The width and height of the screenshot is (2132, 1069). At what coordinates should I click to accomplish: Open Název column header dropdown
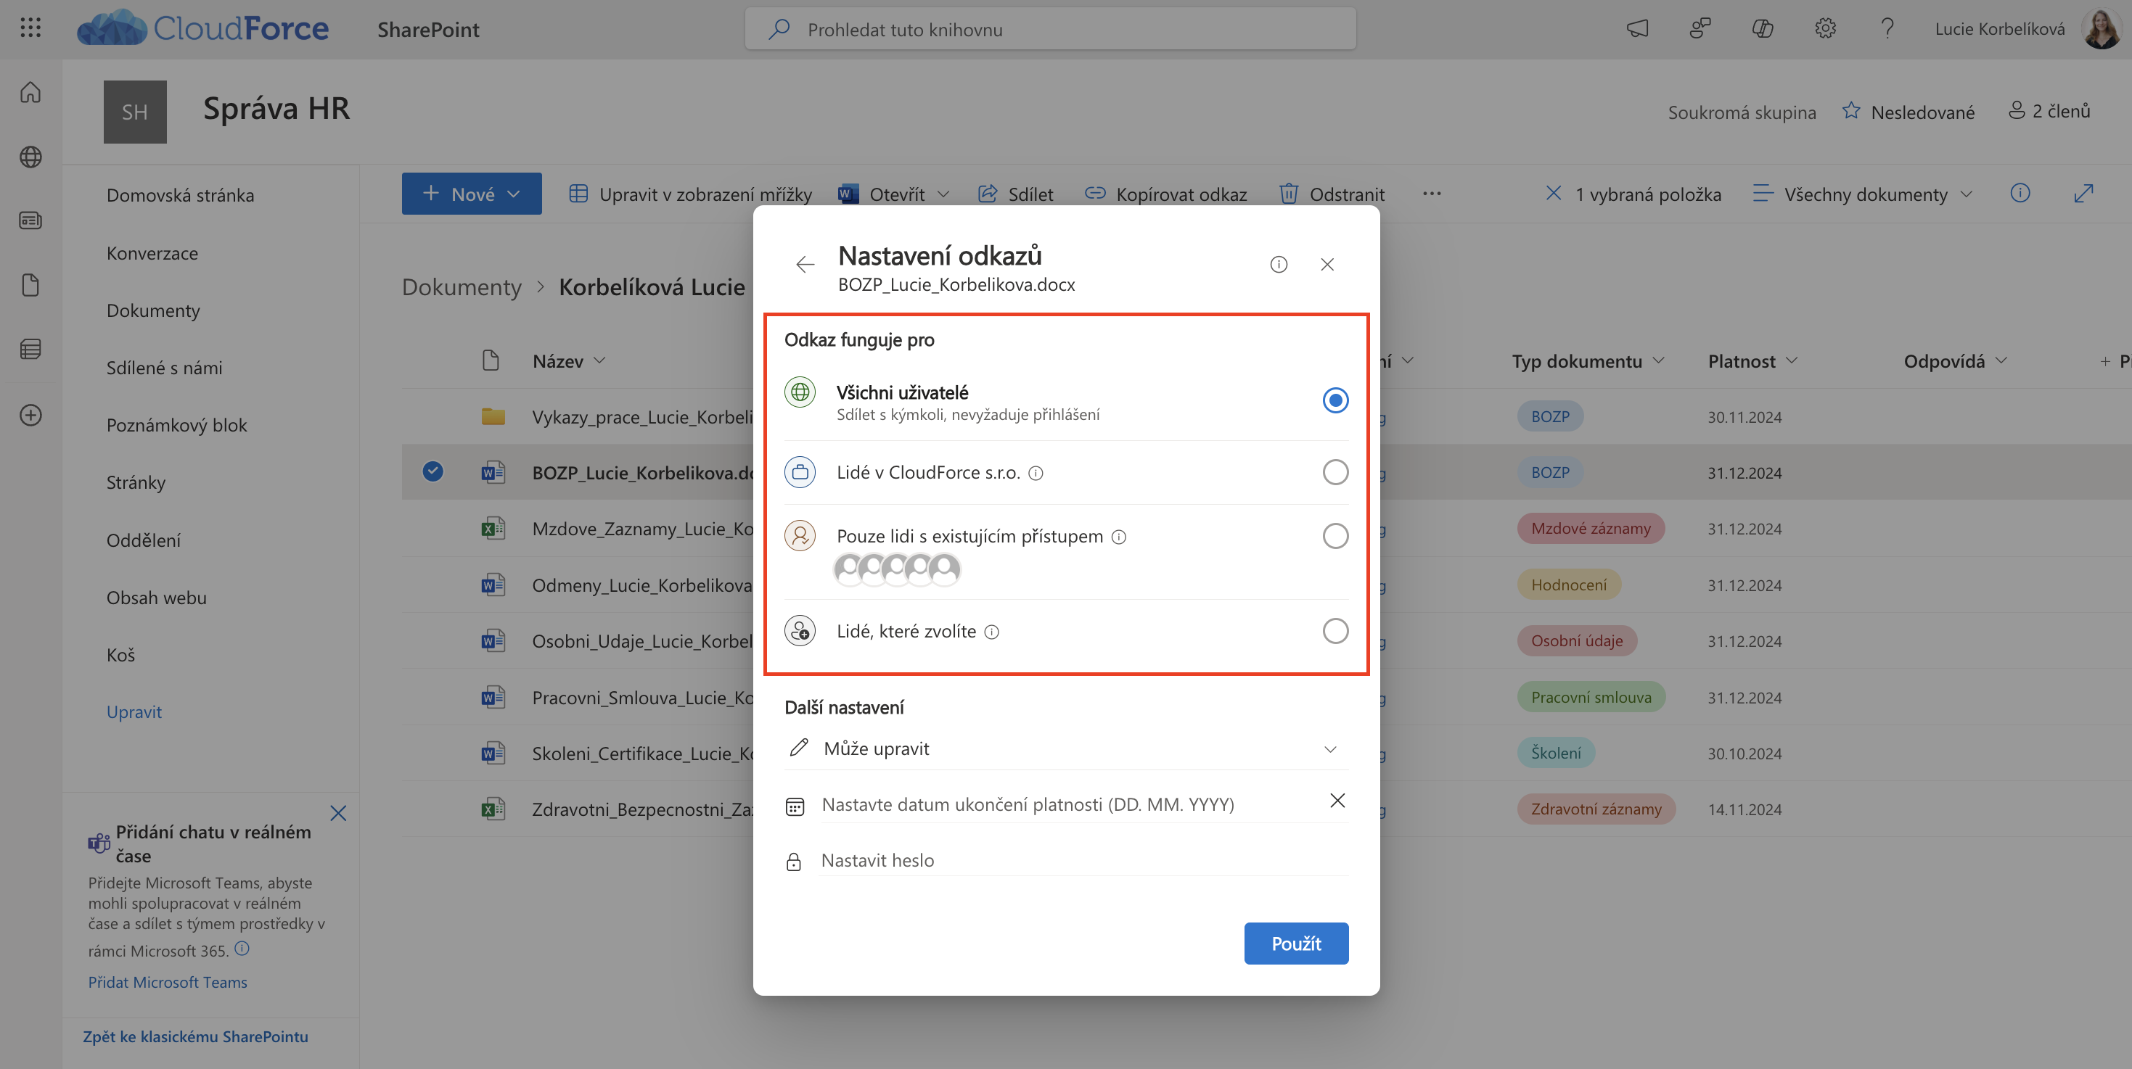point(569,360)
